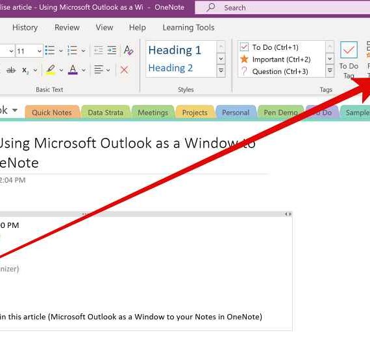Switch to Meetings section
This screenshot has width=370, height=340.
coord(153,113)
